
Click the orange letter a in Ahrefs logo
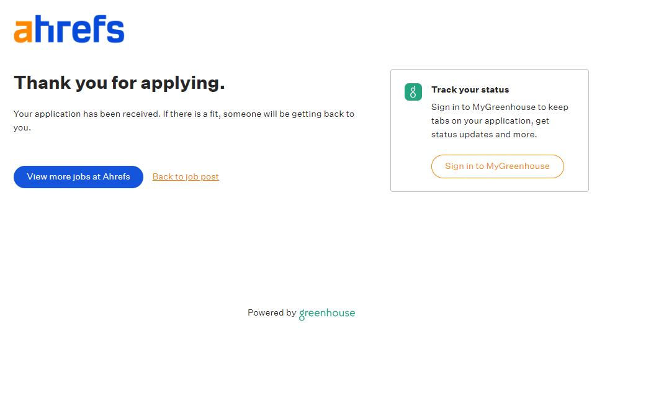coord(23,32)
